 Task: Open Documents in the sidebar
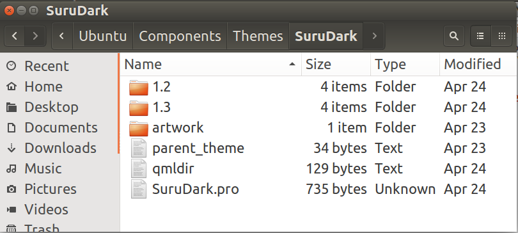(x=59, y=127)
